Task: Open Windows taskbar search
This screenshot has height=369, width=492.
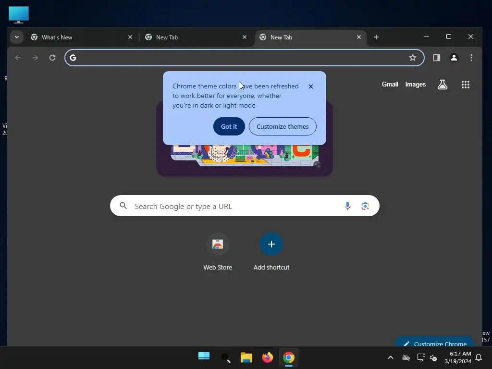Action: coord(225,357)
